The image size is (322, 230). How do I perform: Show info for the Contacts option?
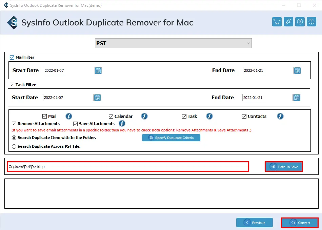coord(280,116)
